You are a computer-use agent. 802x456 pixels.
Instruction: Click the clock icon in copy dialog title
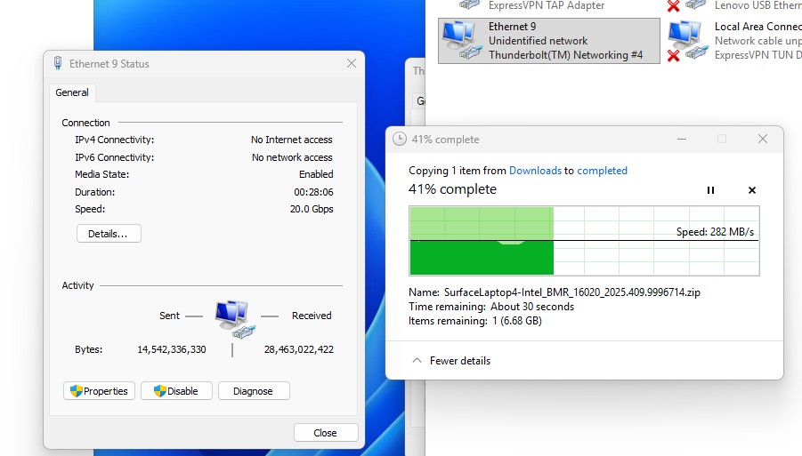click(400, 140)
